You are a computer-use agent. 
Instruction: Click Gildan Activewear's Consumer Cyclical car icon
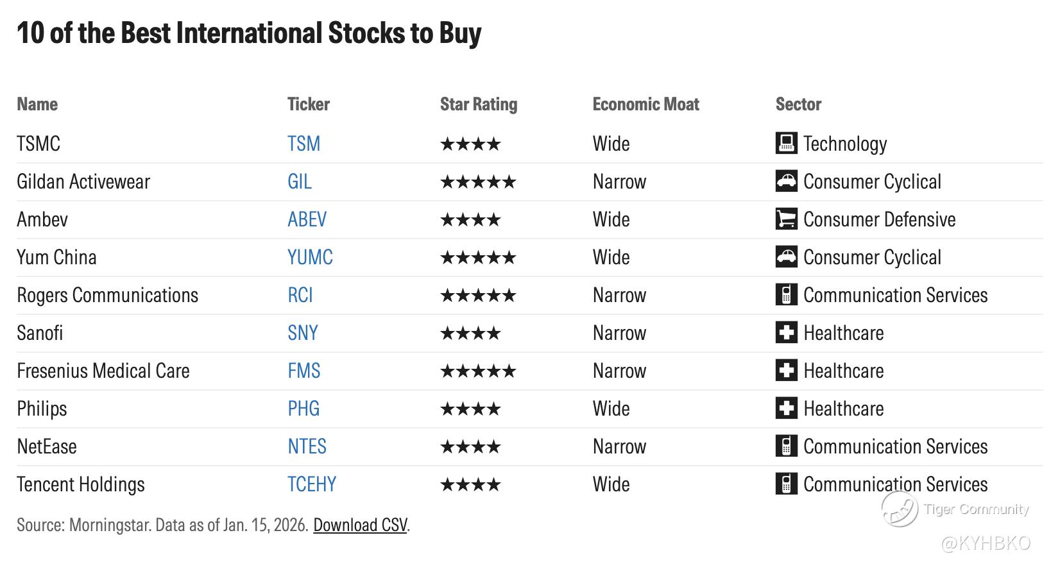pos(786,182)
